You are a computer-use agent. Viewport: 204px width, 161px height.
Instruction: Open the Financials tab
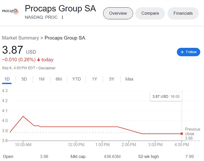[183, 13]
